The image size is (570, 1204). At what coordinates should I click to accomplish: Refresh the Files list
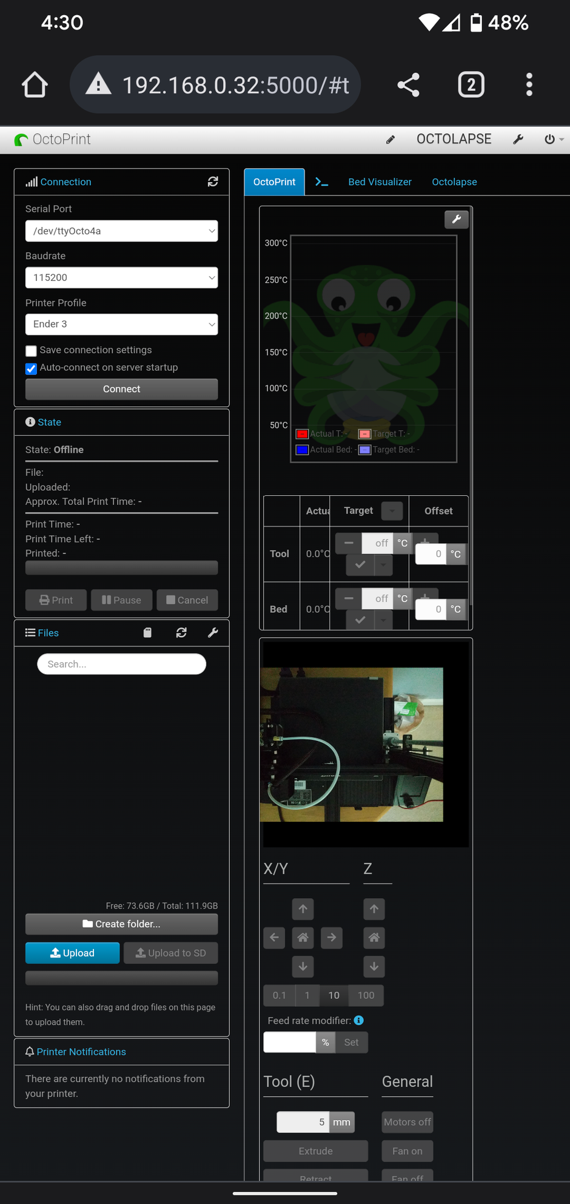(x=181, y=632)
